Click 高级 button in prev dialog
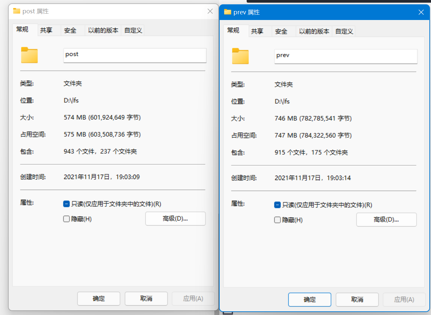 point(386,220)
